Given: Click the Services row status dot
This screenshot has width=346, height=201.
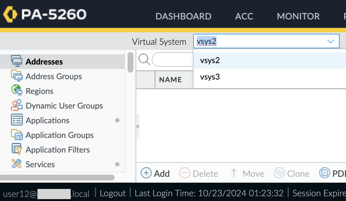Looking at the screenshot, I should (117, 164).
